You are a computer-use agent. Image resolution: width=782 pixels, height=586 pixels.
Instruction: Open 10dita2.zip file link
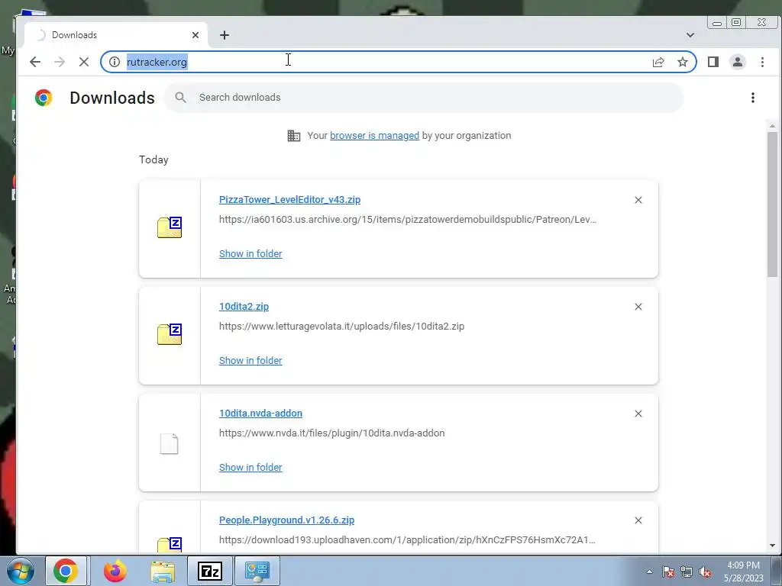point(244,307)
